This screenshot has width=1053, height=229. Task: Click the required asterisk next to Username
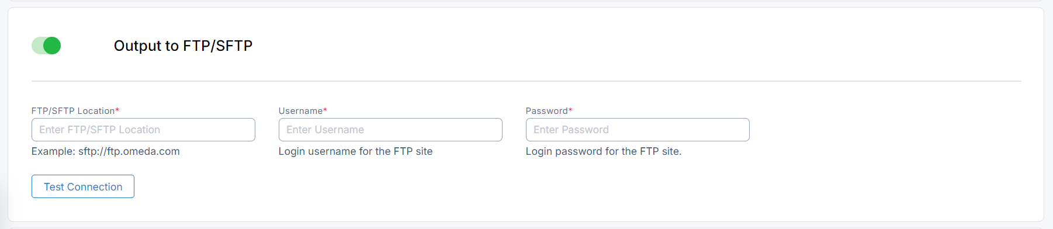click(325, 110)
